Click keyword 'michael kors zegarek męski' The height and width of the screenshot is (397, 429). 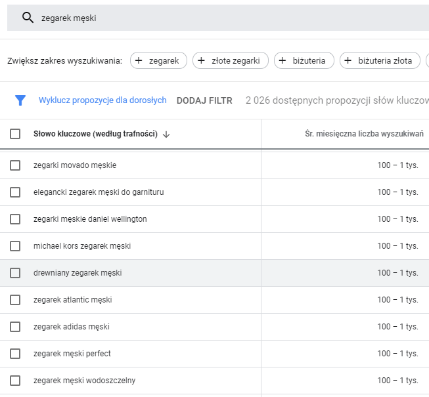click(x=82, y=246)
